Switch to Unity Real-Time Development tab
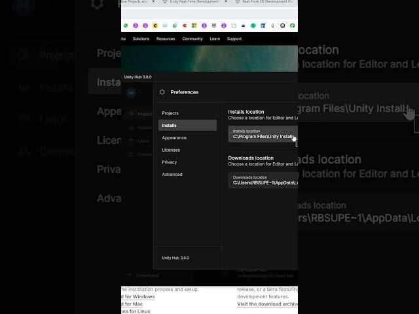This screenshot has height=314, width=419. 194,1
